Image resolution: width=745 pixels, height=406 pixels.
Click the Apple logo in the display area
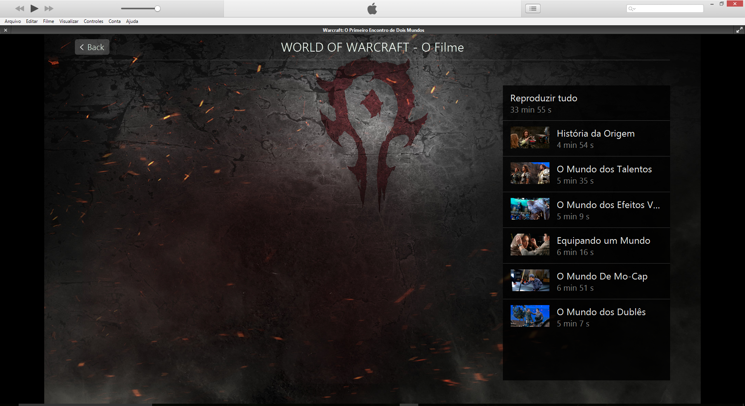point(372,9)
